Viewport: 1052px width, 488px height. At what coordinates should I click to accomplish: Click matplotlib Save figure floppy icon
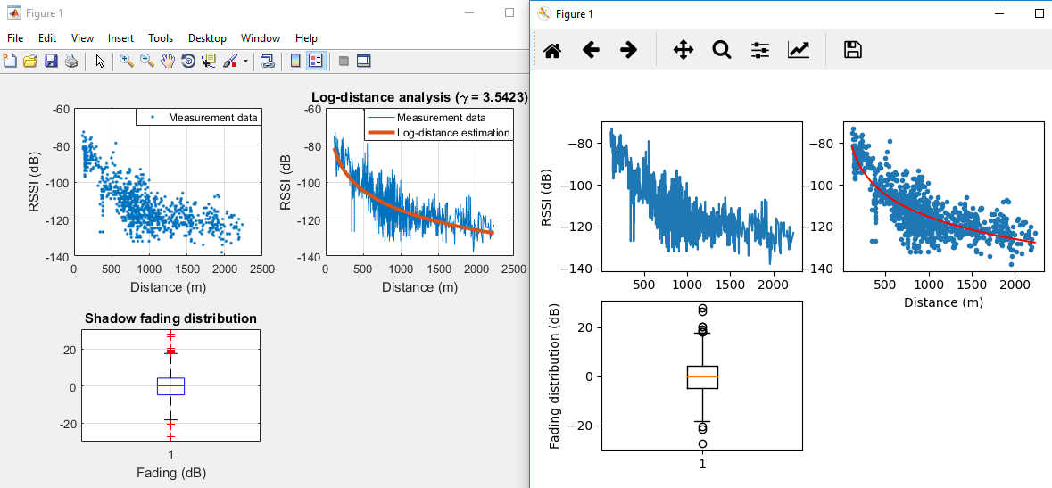852,50
